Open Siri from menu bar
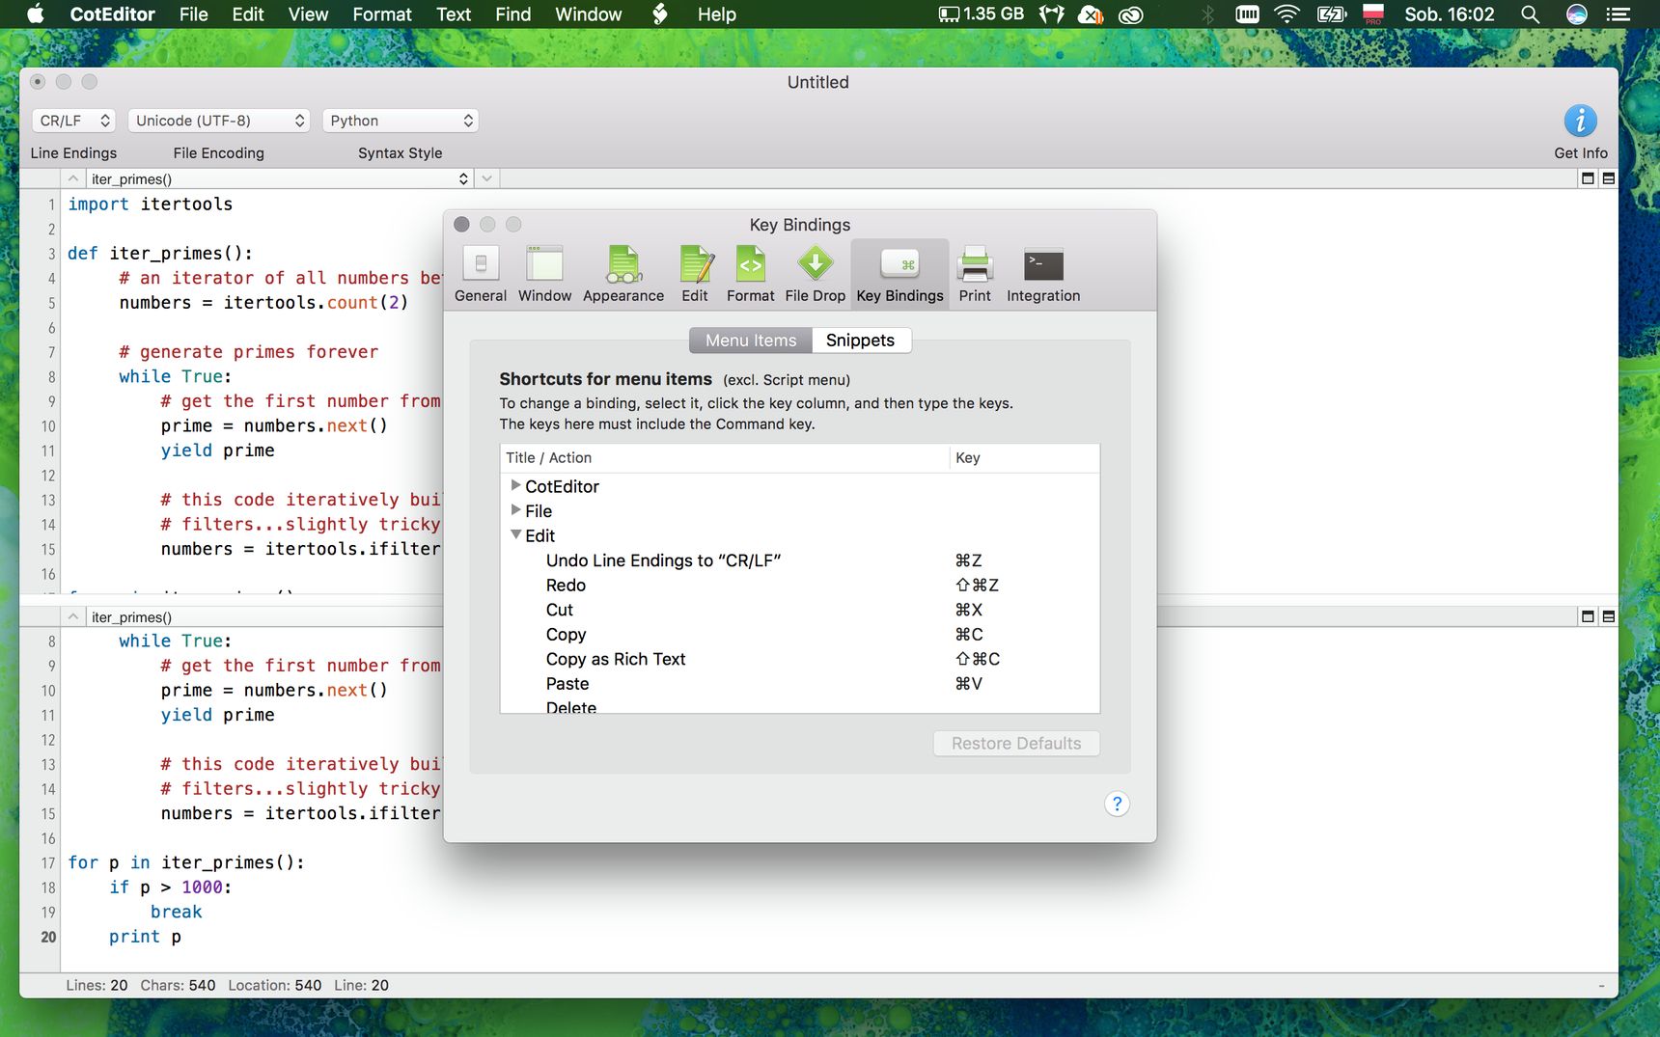 coord(1577,14)
